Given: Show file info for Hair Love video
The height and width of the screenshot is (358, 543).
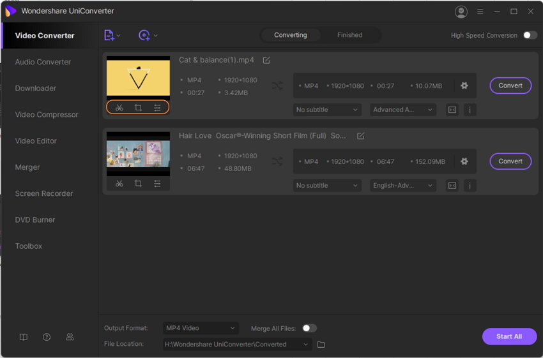Looking at the screenshot, I should click(x=470, y=186).
